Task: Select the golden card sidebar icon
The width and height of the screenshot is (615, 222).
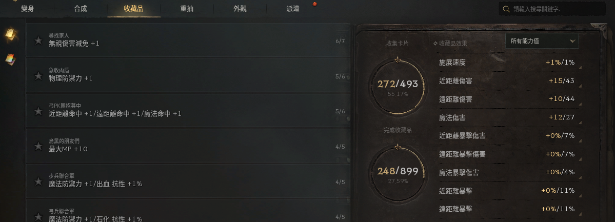Action: (11, 34)
